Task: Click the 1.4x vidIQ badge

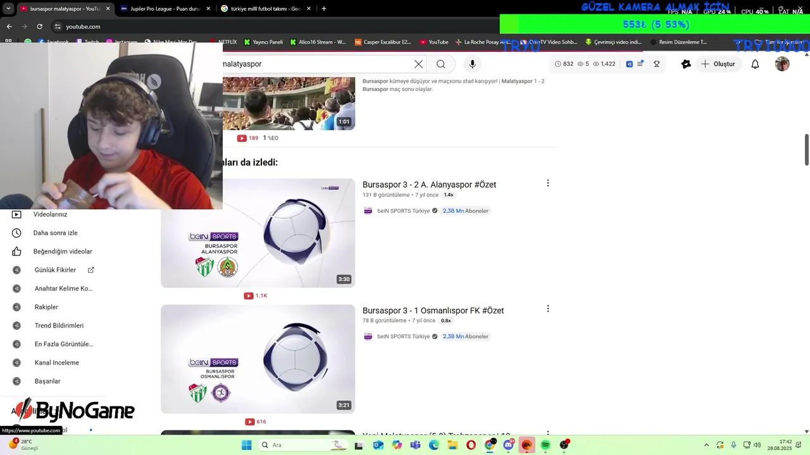Action: [x=449, y=195]
